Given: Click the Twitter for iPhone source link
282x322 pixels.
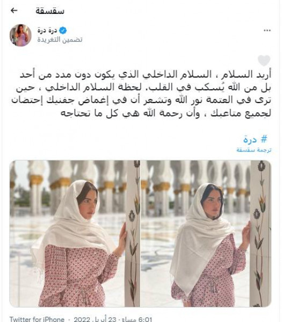Looking at the screenshot, I should click(x=37, y=319).
